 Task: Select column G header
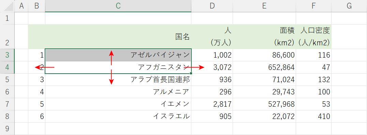click(349, 6)
